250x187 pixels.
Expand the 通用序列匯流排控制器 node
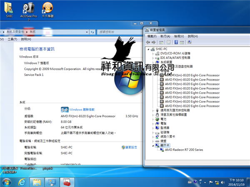[x=153, y=111]
